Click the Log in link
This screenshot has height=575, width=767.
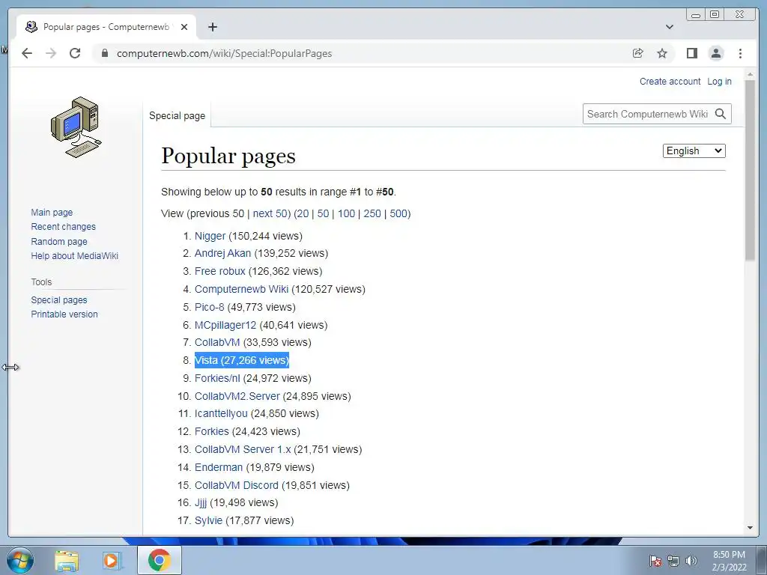click(x=719, y=82)
